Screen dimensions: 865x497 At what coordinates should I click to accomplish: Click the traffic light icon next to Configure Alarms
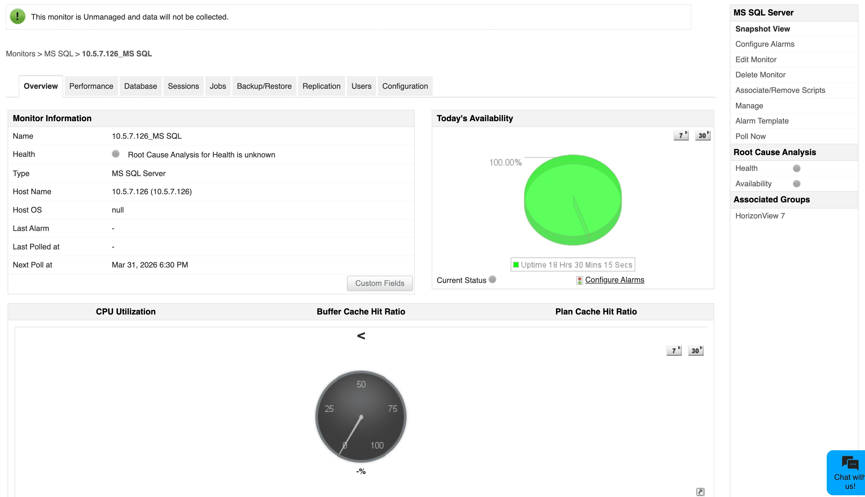click(579, 280)
